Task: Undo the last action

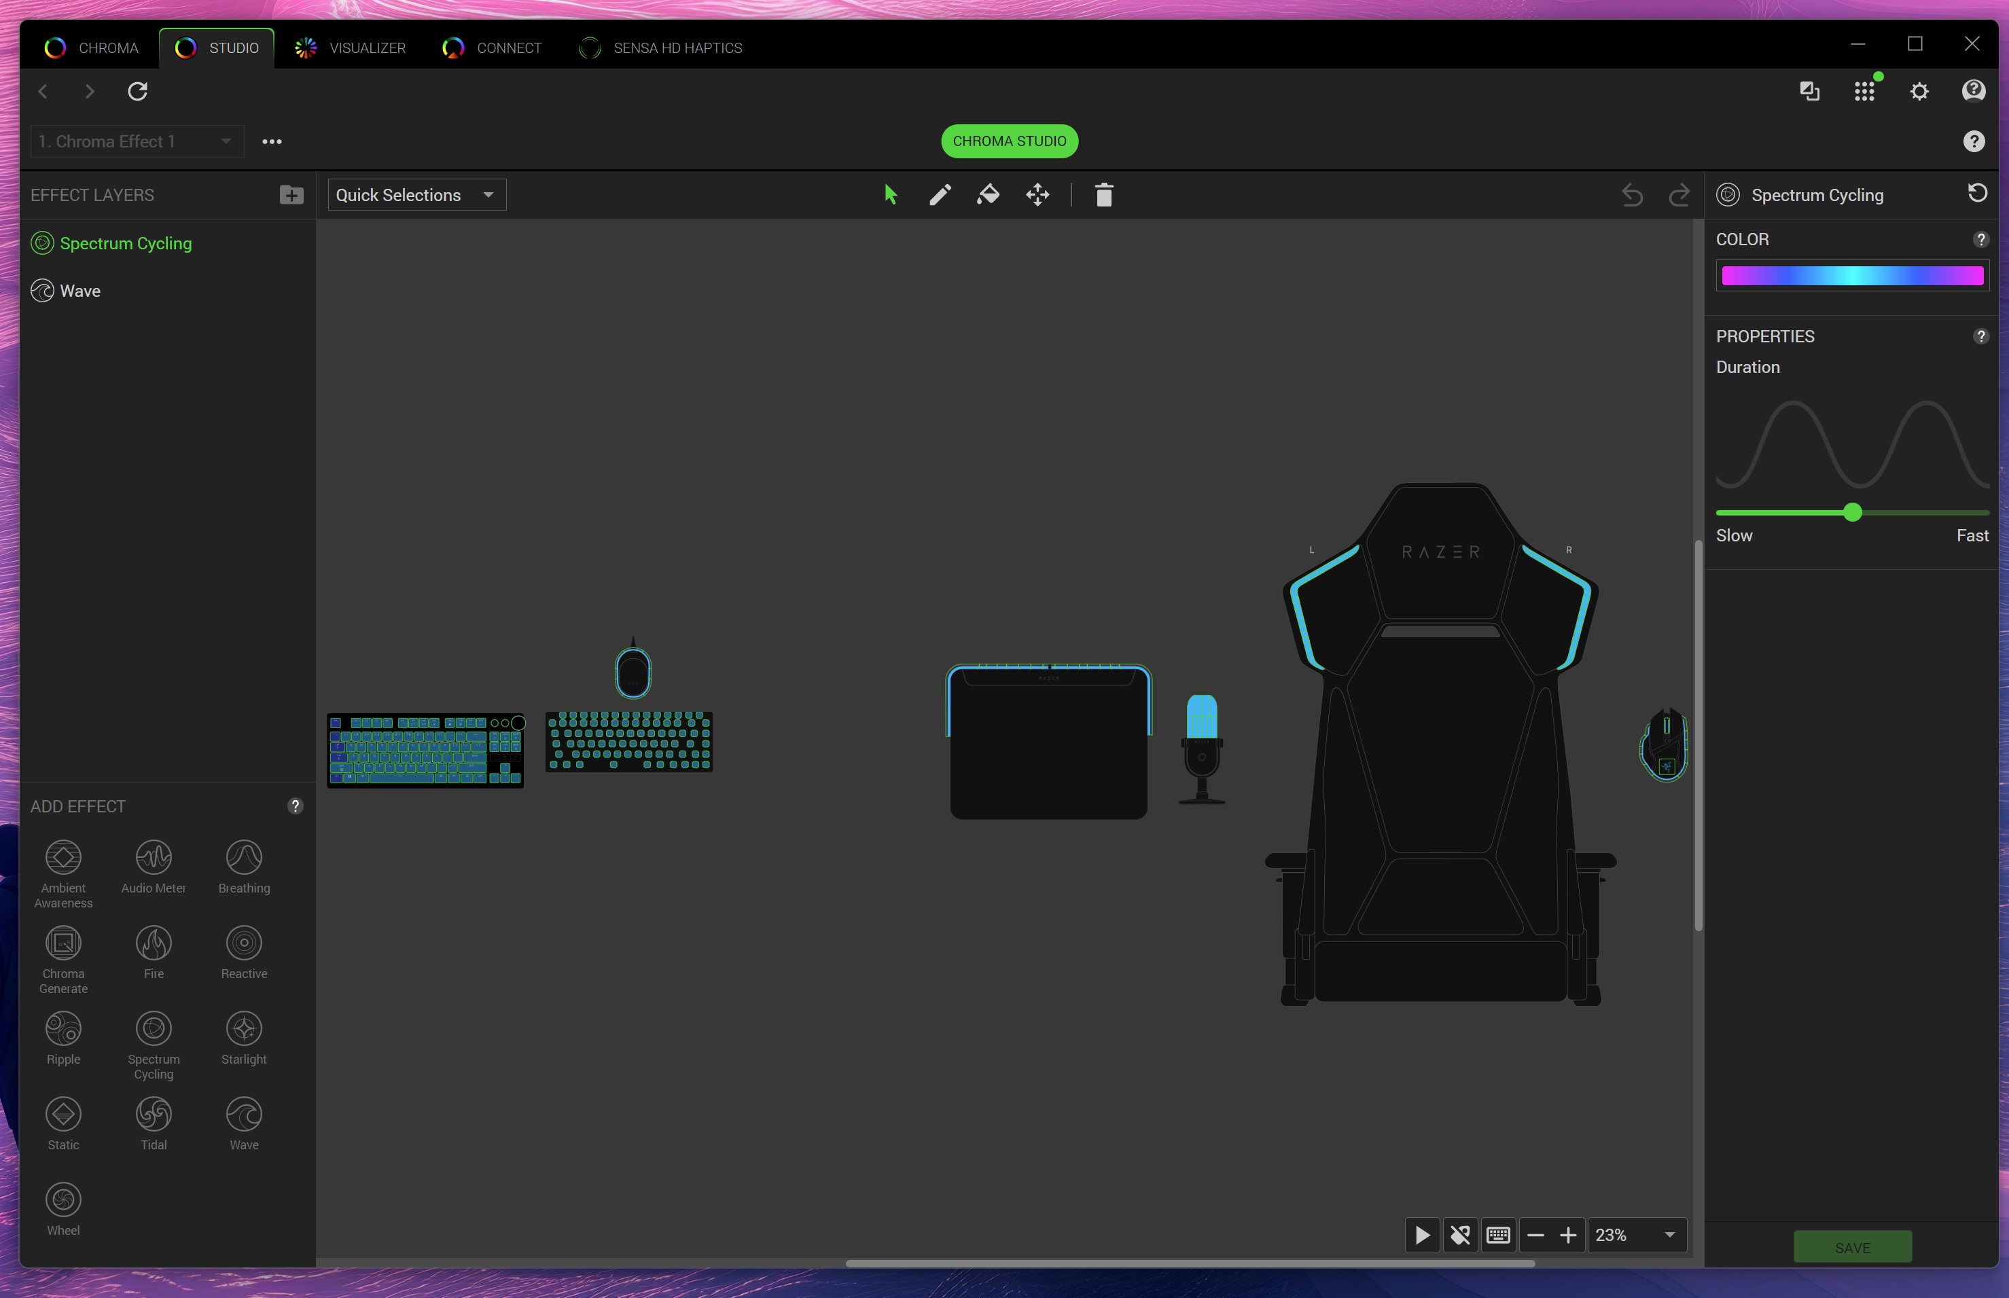Action: pos(1632,196)
